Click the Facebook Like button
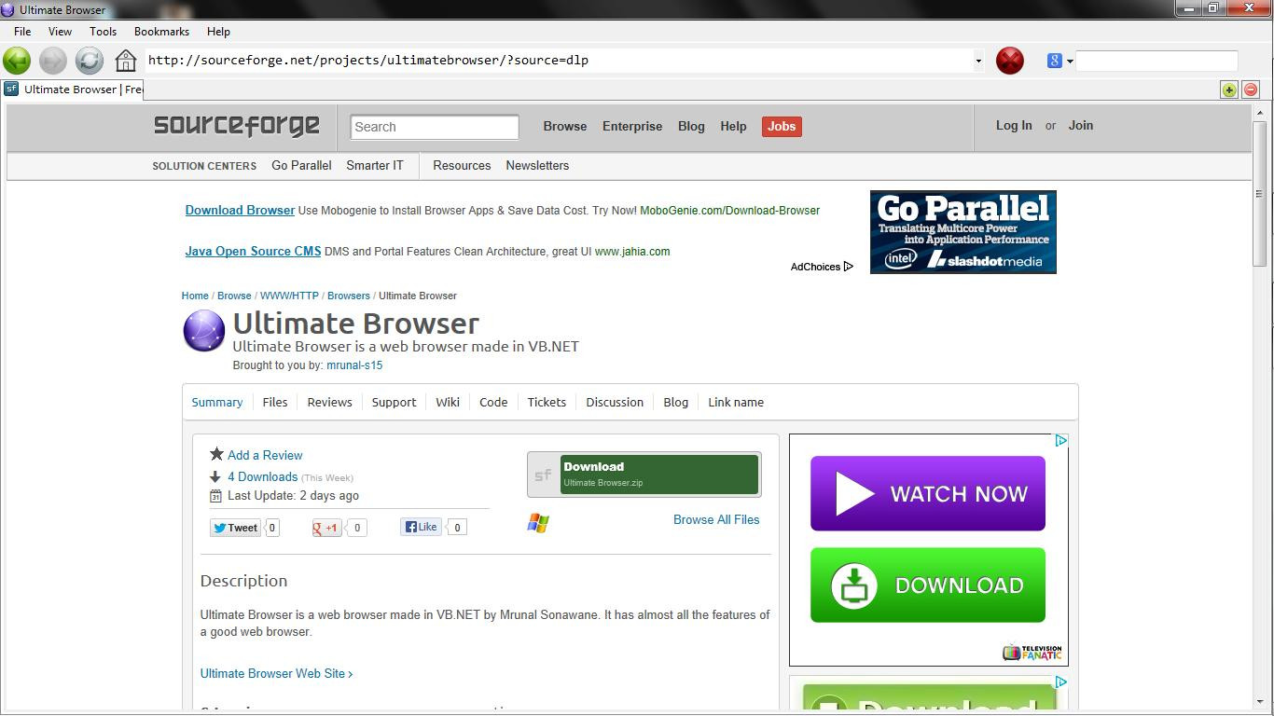The height and width of the screenshot is (716, 1274). (x=421, y=527)
